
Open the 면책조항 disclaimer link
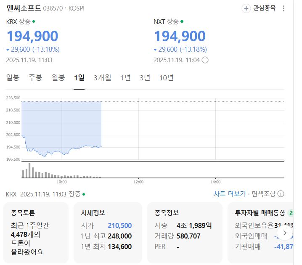(x=264, y=194)
